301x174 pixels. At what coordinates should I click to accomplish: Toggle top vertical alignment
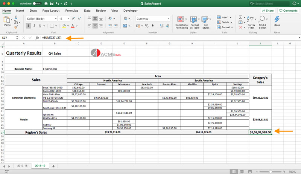pyautogui.click(x=89, y=18)
